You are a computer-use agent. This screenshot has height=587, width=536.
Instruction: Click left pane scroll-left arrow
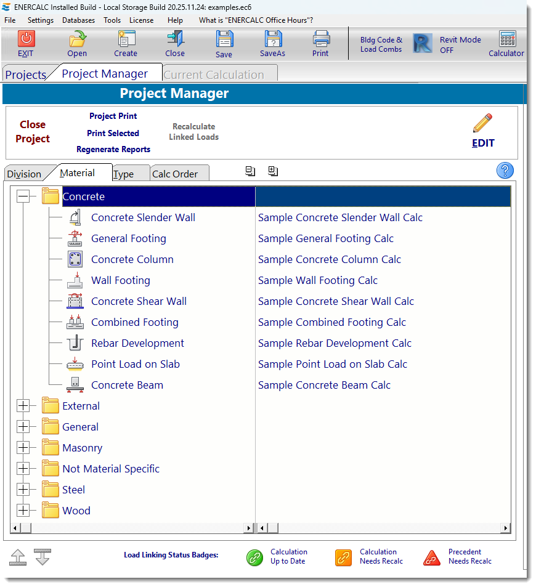[15, 528]
